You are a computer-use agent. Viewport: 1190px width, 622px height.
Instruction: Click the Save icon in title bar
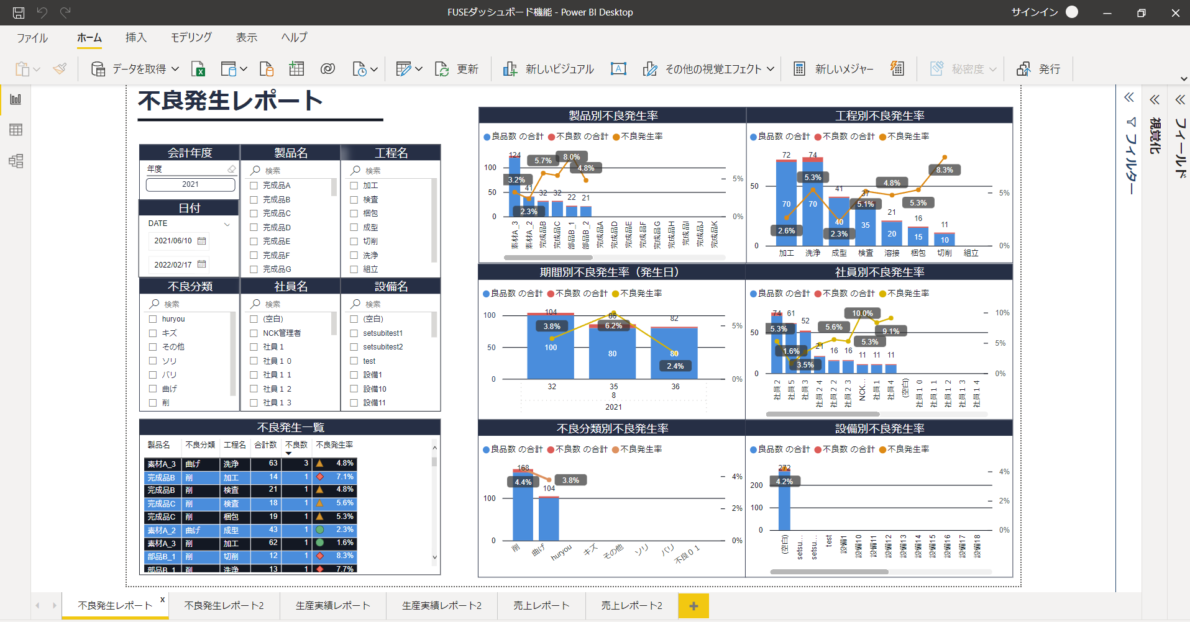point(19,12)
